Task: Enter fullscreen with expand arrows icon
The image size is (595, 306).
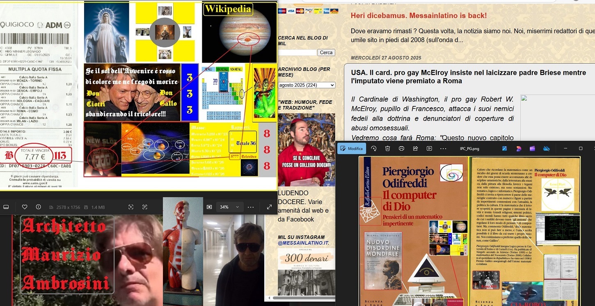Action: (269, 207)
